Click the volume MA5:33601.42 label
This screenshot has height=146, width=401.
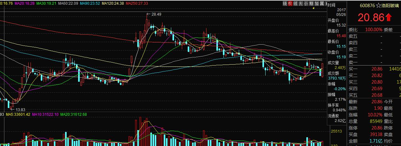pyautogui.click(x=17, y=114)
